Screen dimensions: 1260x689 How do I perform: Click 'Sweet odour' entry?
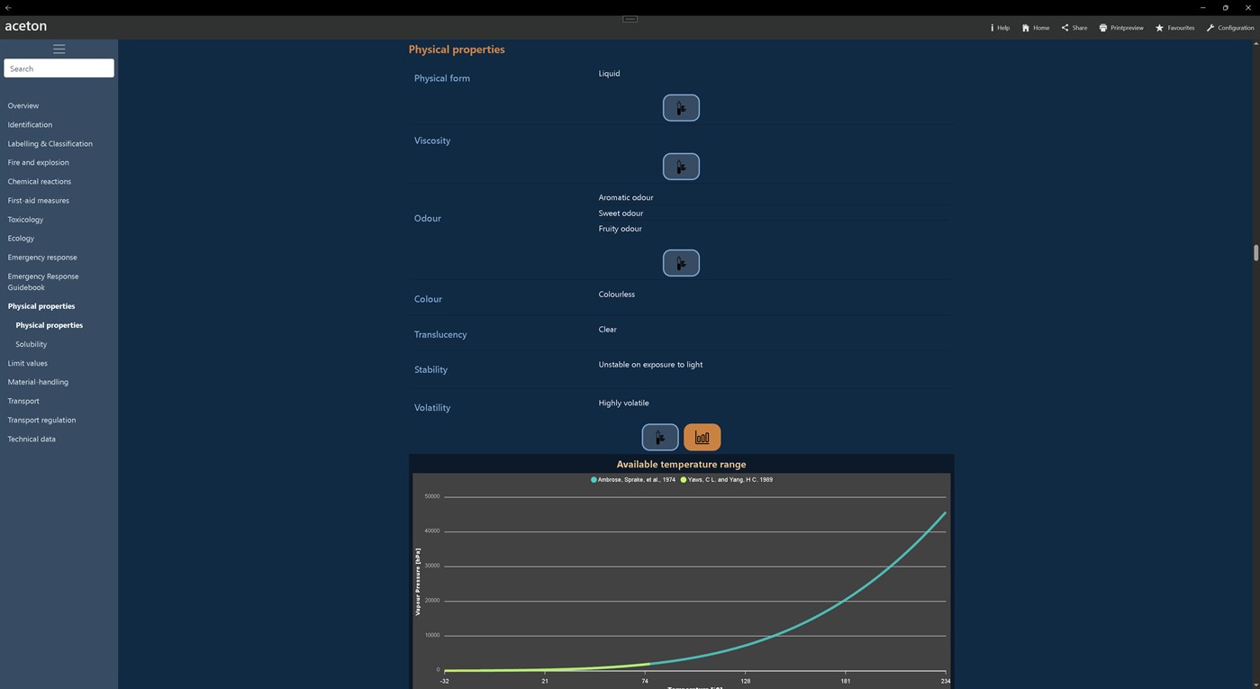[x=621, y=213]
